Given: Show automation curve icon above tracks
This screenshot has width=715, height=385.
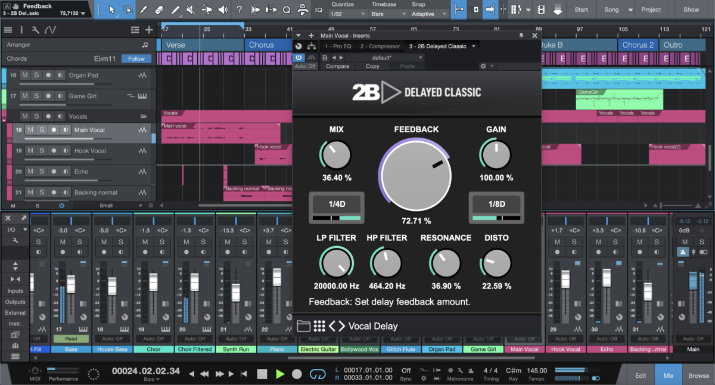Looking at the screenshot, I should 51,30.
